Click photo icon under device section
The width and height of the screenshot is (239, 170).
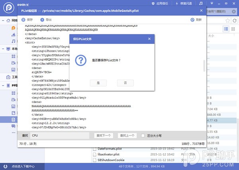coord(14,106)
